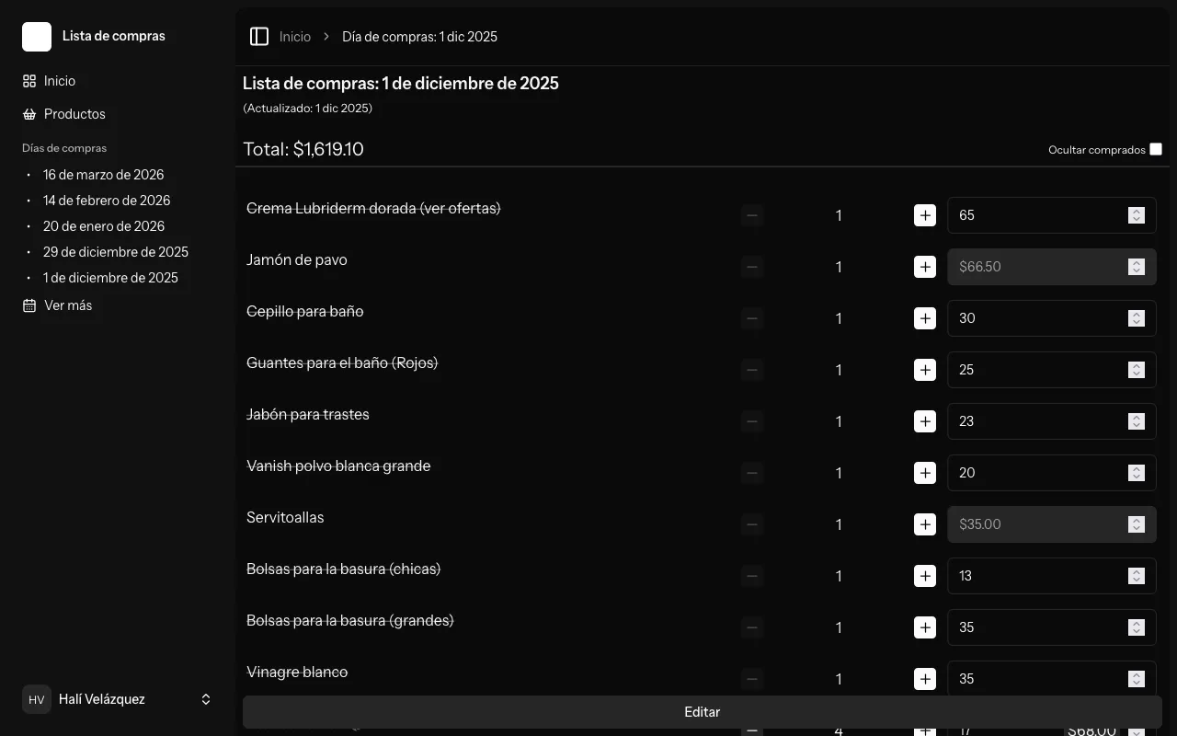This screenshot has width=1177, height=736.
Task: Click the Productos shopping cart icon
Action: click(28, 113)
